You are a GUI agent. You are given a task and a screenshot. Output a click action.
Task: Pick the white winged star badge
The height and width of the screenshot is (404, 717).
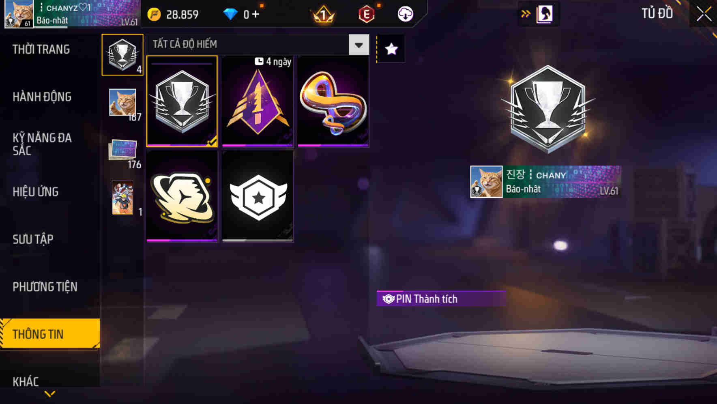pyautogui.click(x=258, y=196)
